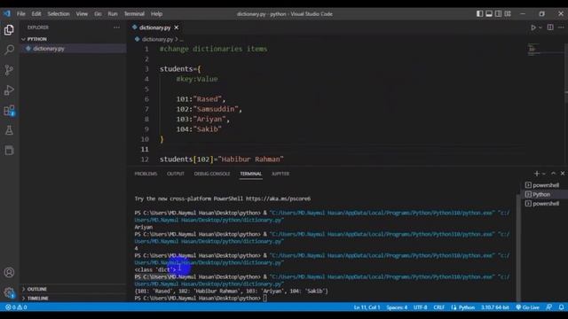
Task: Open the Search view icon
Action: [x=9, y=50]
